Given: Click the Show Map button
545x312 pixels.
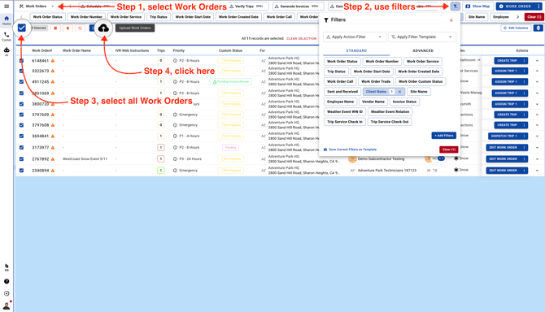Looking at the screenshot, I should (478, 6).
